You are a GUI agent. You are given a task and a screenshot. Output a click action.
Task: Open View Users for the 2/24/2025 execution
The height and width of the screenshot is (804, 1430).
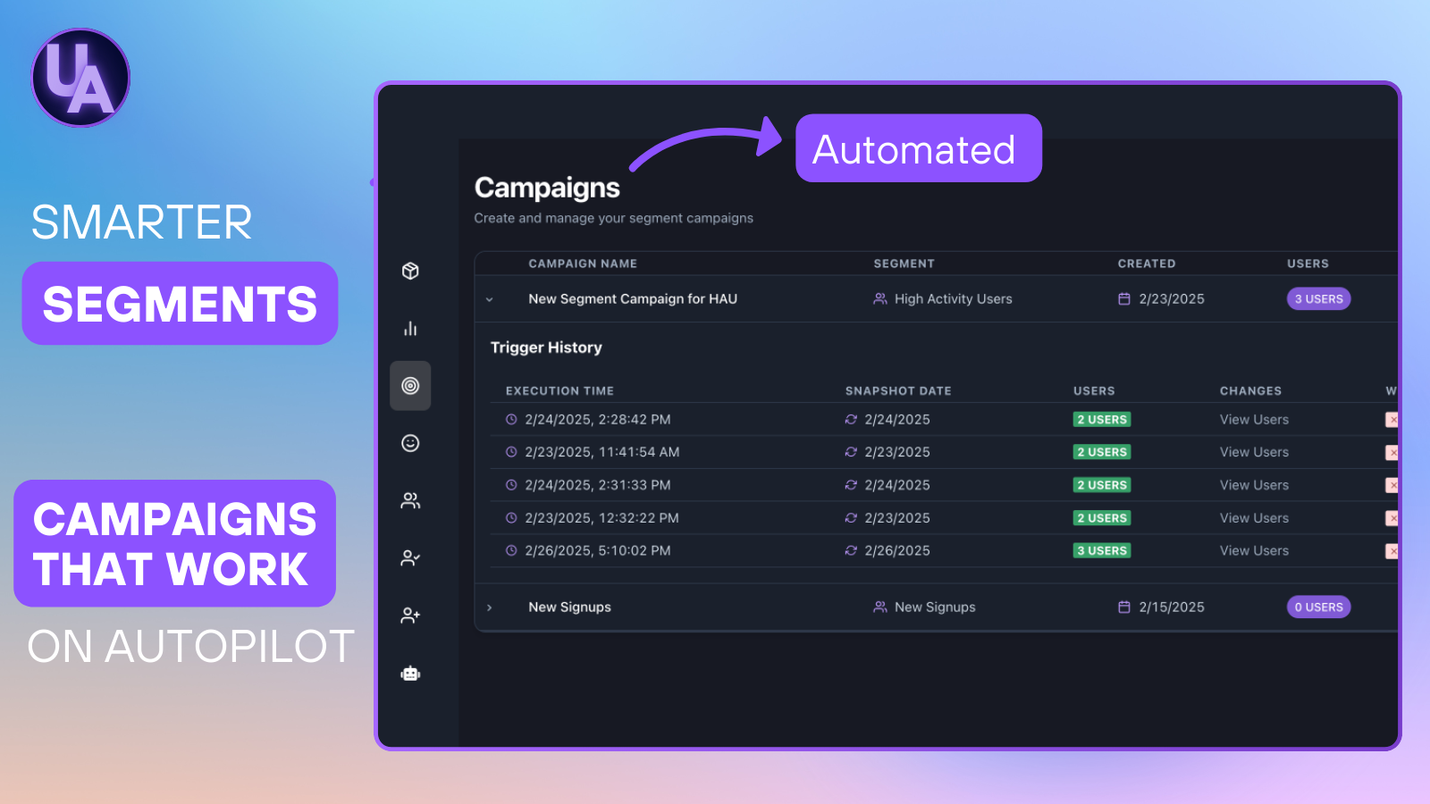pyautogui.click(x=1254, y=419)
